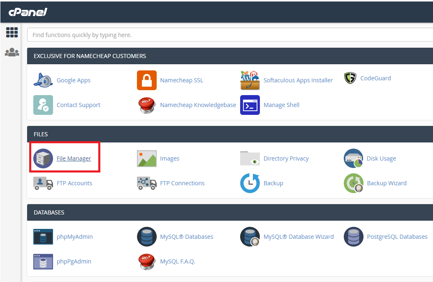Click the MySQL Databases icon
This screenshot has width=433, height=282.
click(147, 237)
